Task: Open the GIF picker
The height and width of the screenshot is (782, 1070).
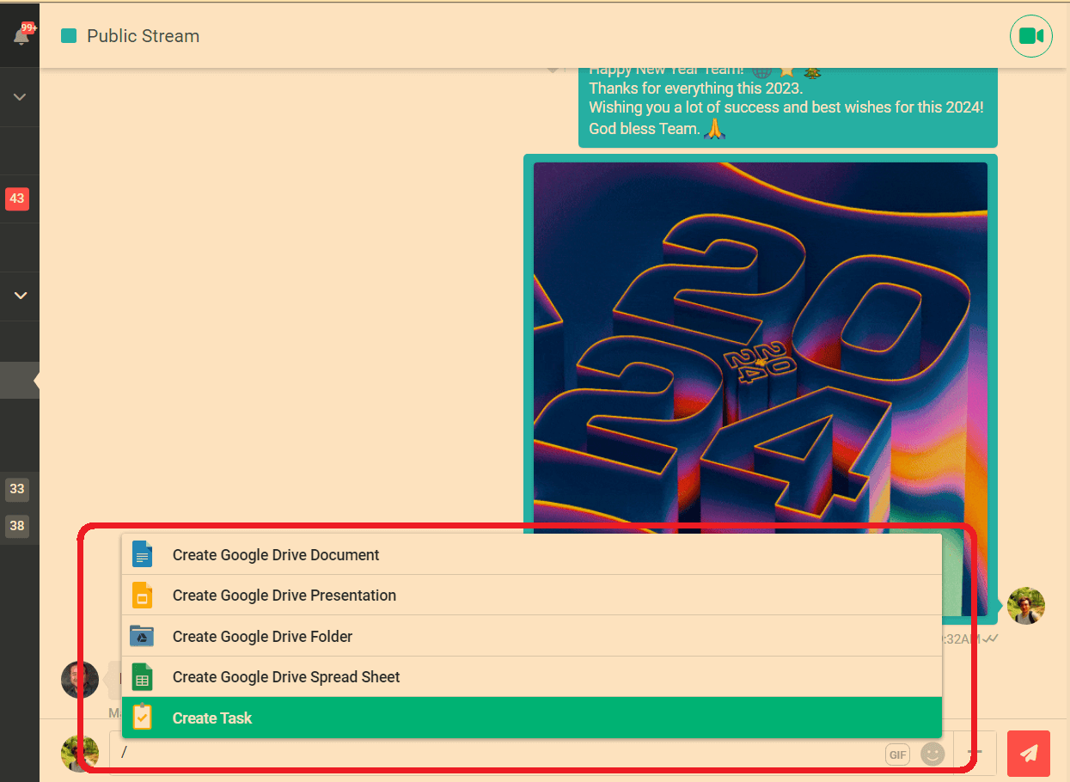Action: (897, 755)
